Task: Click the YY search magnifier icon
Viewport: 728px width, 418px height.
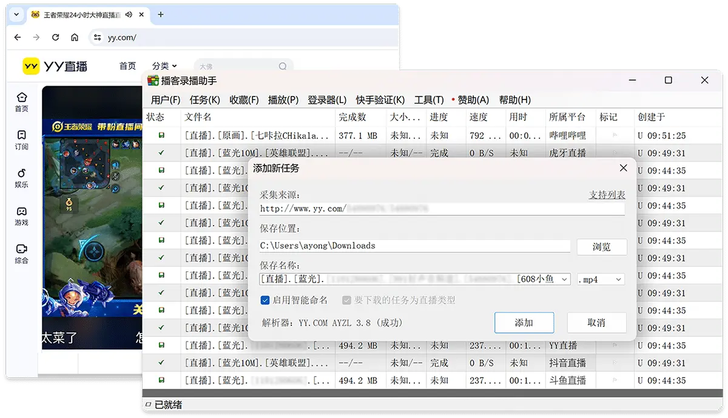Action: (x=283, y=66)
